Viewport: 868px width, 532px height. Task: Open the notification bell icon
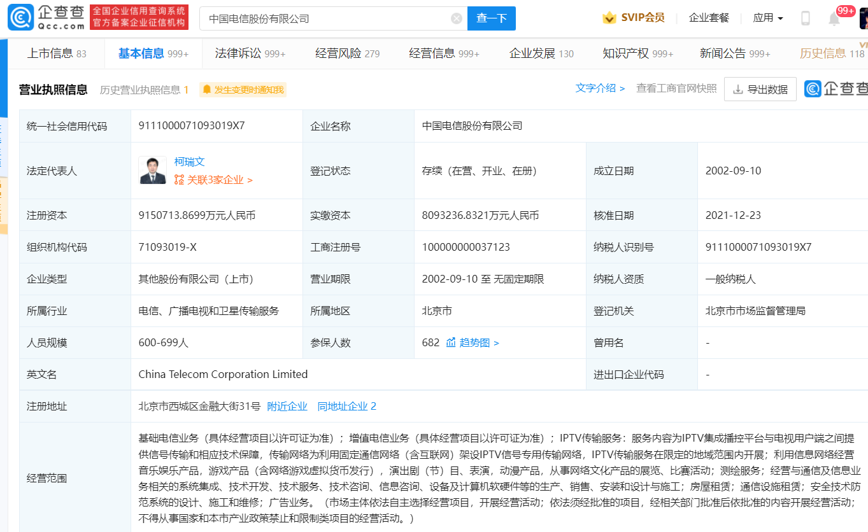pyautogui.click(x=834, y=18)
